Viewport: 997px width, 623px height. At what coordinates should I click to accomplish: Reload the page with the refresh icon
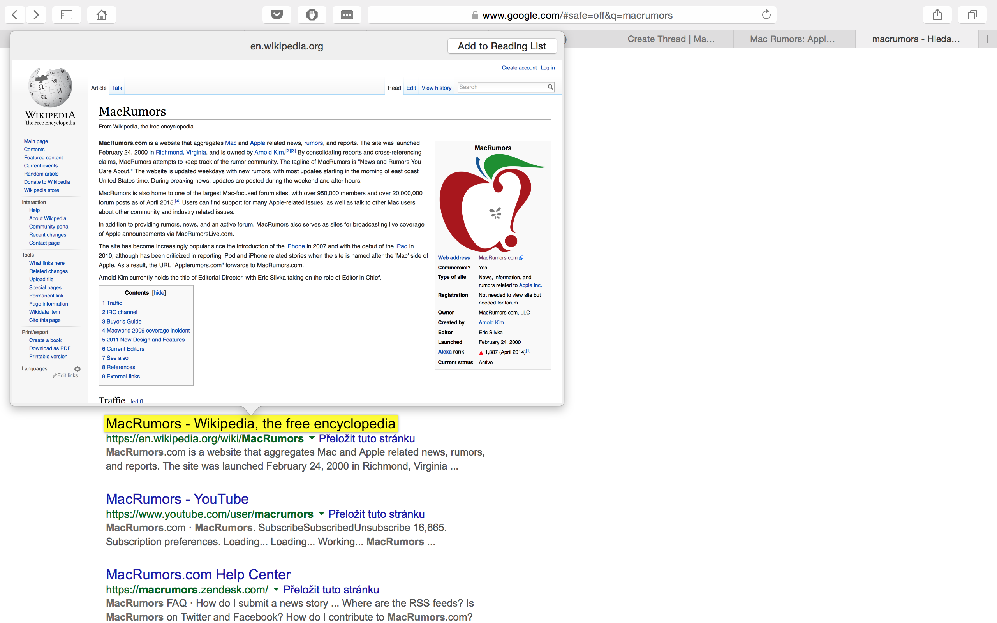pos(766,15)
